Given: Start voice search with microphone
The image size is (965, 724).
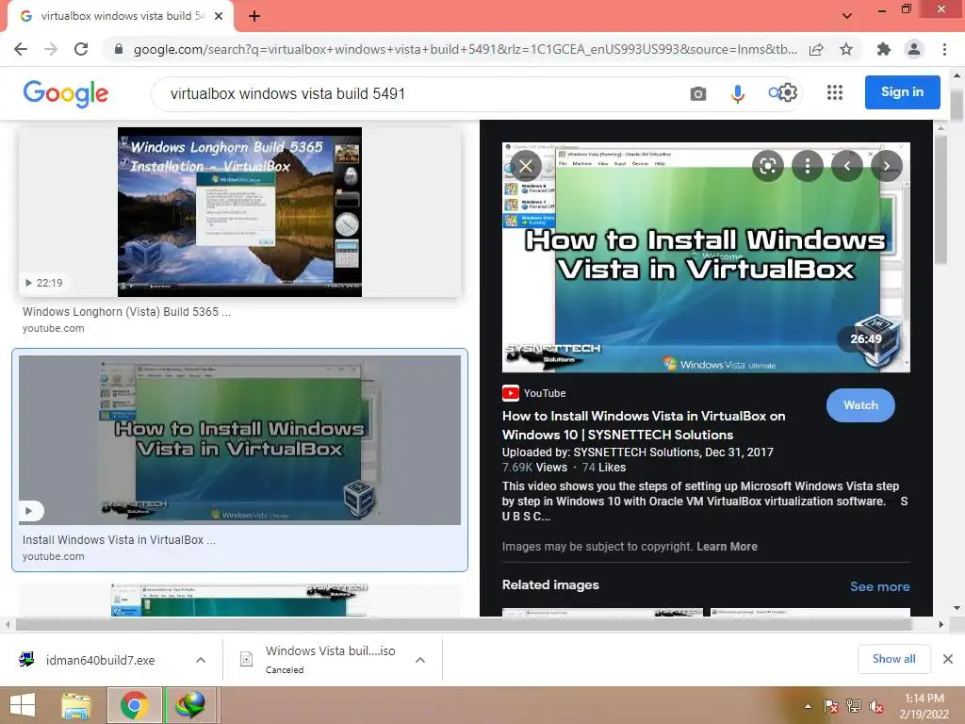Looking at the screenshot, I should tap(737, 93).
